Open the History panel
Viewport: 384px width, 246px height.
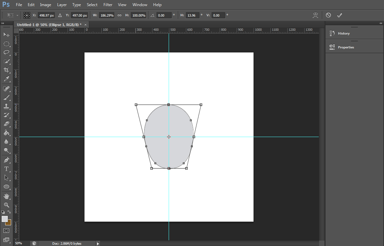pyautogui.click(x=343, y=33)
